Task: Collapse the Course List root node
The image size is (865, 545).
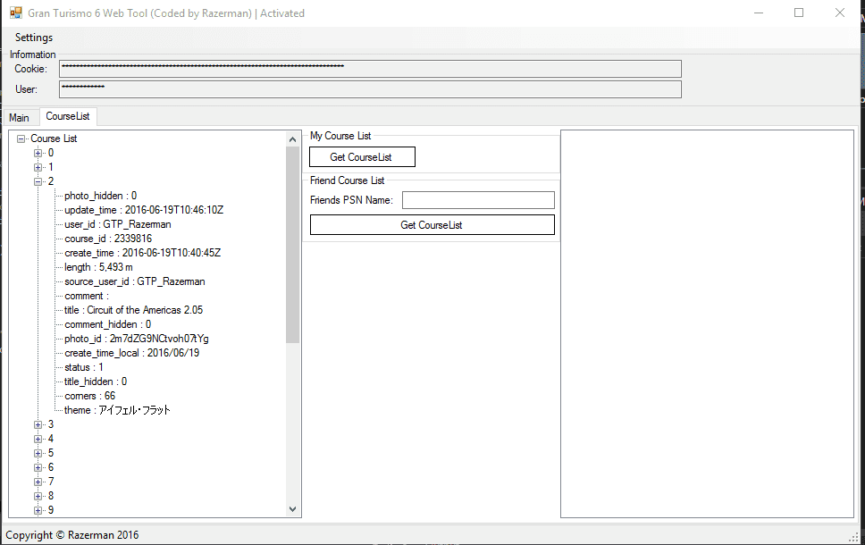Action: click(x=21, y=139)
